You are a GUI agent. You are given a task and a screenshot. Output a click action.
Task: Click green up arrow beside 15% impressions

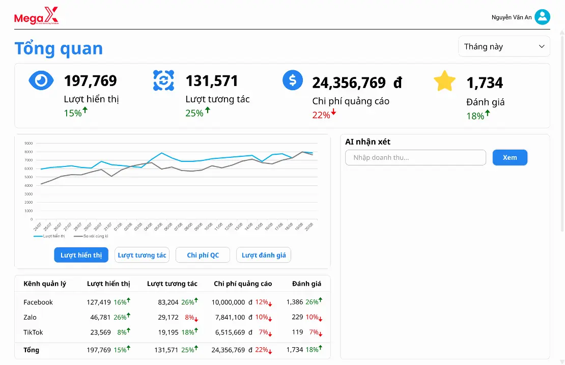pos(85,110)
